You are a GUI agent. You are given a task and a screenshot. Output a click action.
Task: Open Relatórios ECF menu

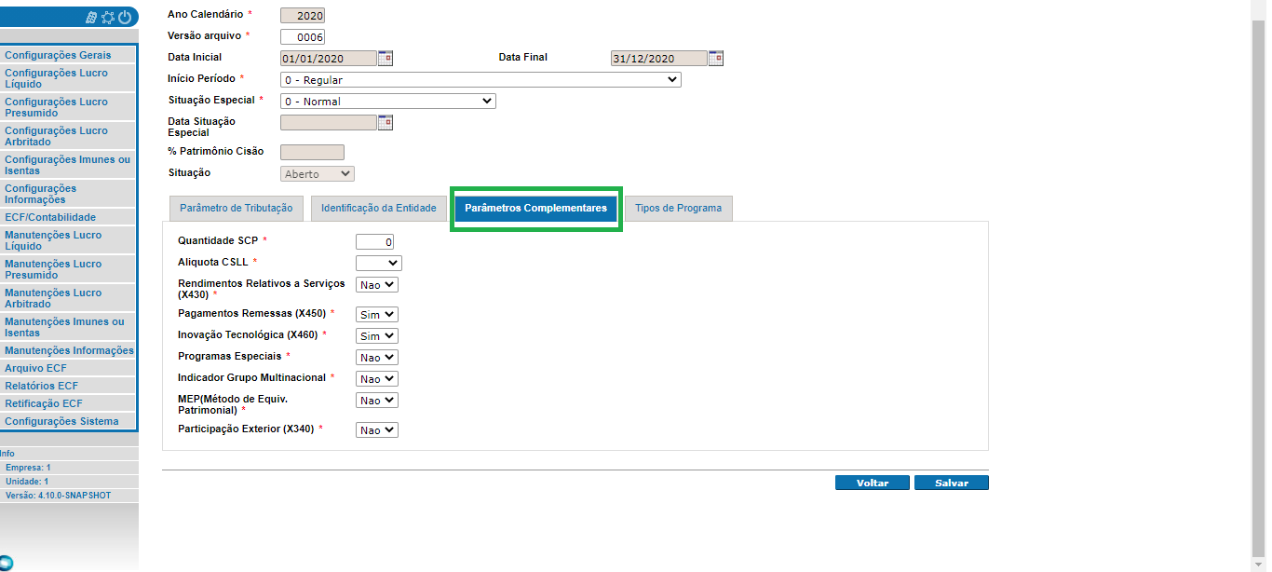[x=69, y=386]
